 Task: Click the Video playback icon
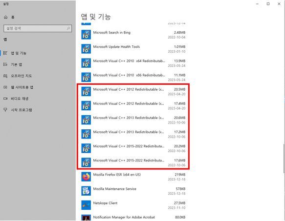pyautogui.click(x=5, y=99)
